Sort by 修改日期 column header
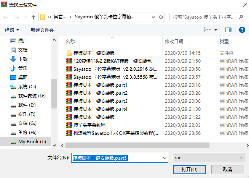249x178 pixels. coord(174,42)
